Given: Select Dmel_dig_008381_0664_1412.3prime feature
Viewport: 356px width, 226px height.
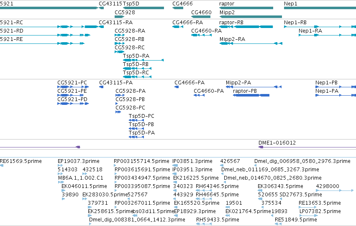Looking at the screenshot, I should 90,224.
